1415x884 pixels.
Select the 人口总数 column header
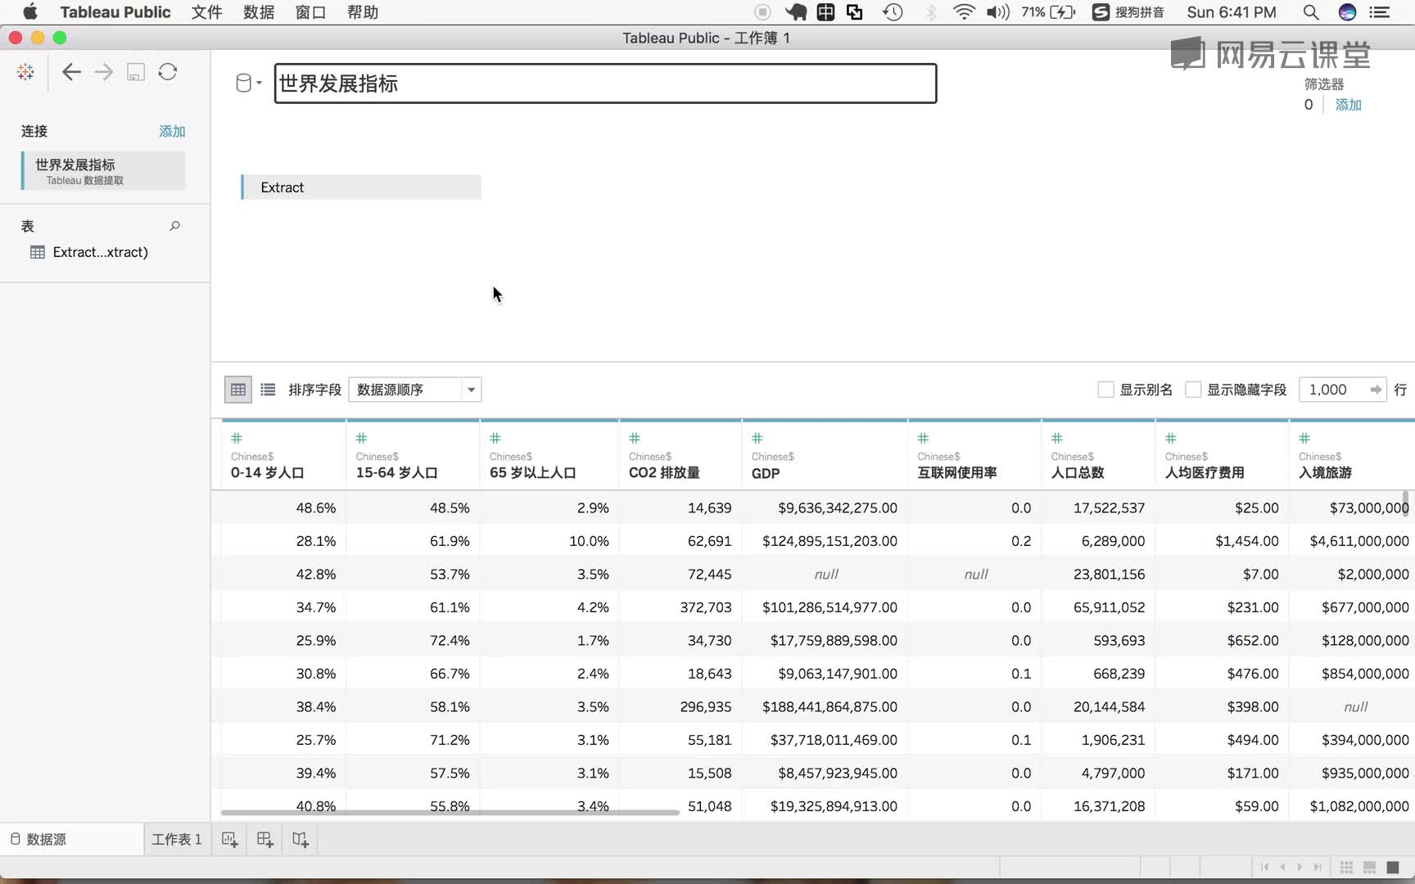[1098, 455]
